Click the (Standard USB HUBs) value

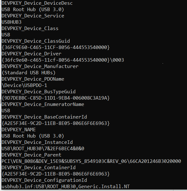pos(29,73)
